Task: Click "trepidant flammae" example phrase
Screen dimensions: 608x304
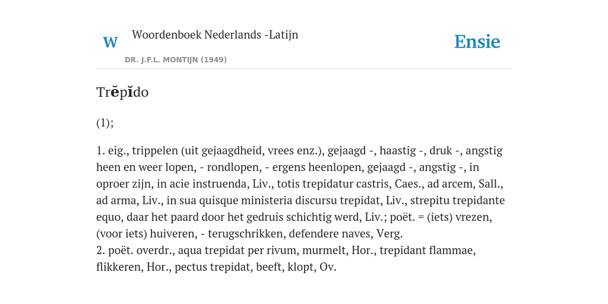Action: [427, 251]
